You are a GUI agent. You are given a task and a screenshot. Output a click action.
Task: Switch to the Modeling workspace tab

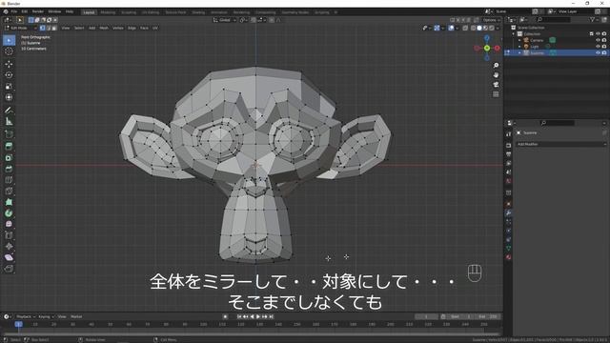[108, 12]
